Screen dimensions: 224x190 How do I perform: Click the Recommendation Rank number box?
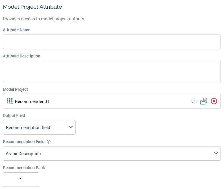pos(21,180)
